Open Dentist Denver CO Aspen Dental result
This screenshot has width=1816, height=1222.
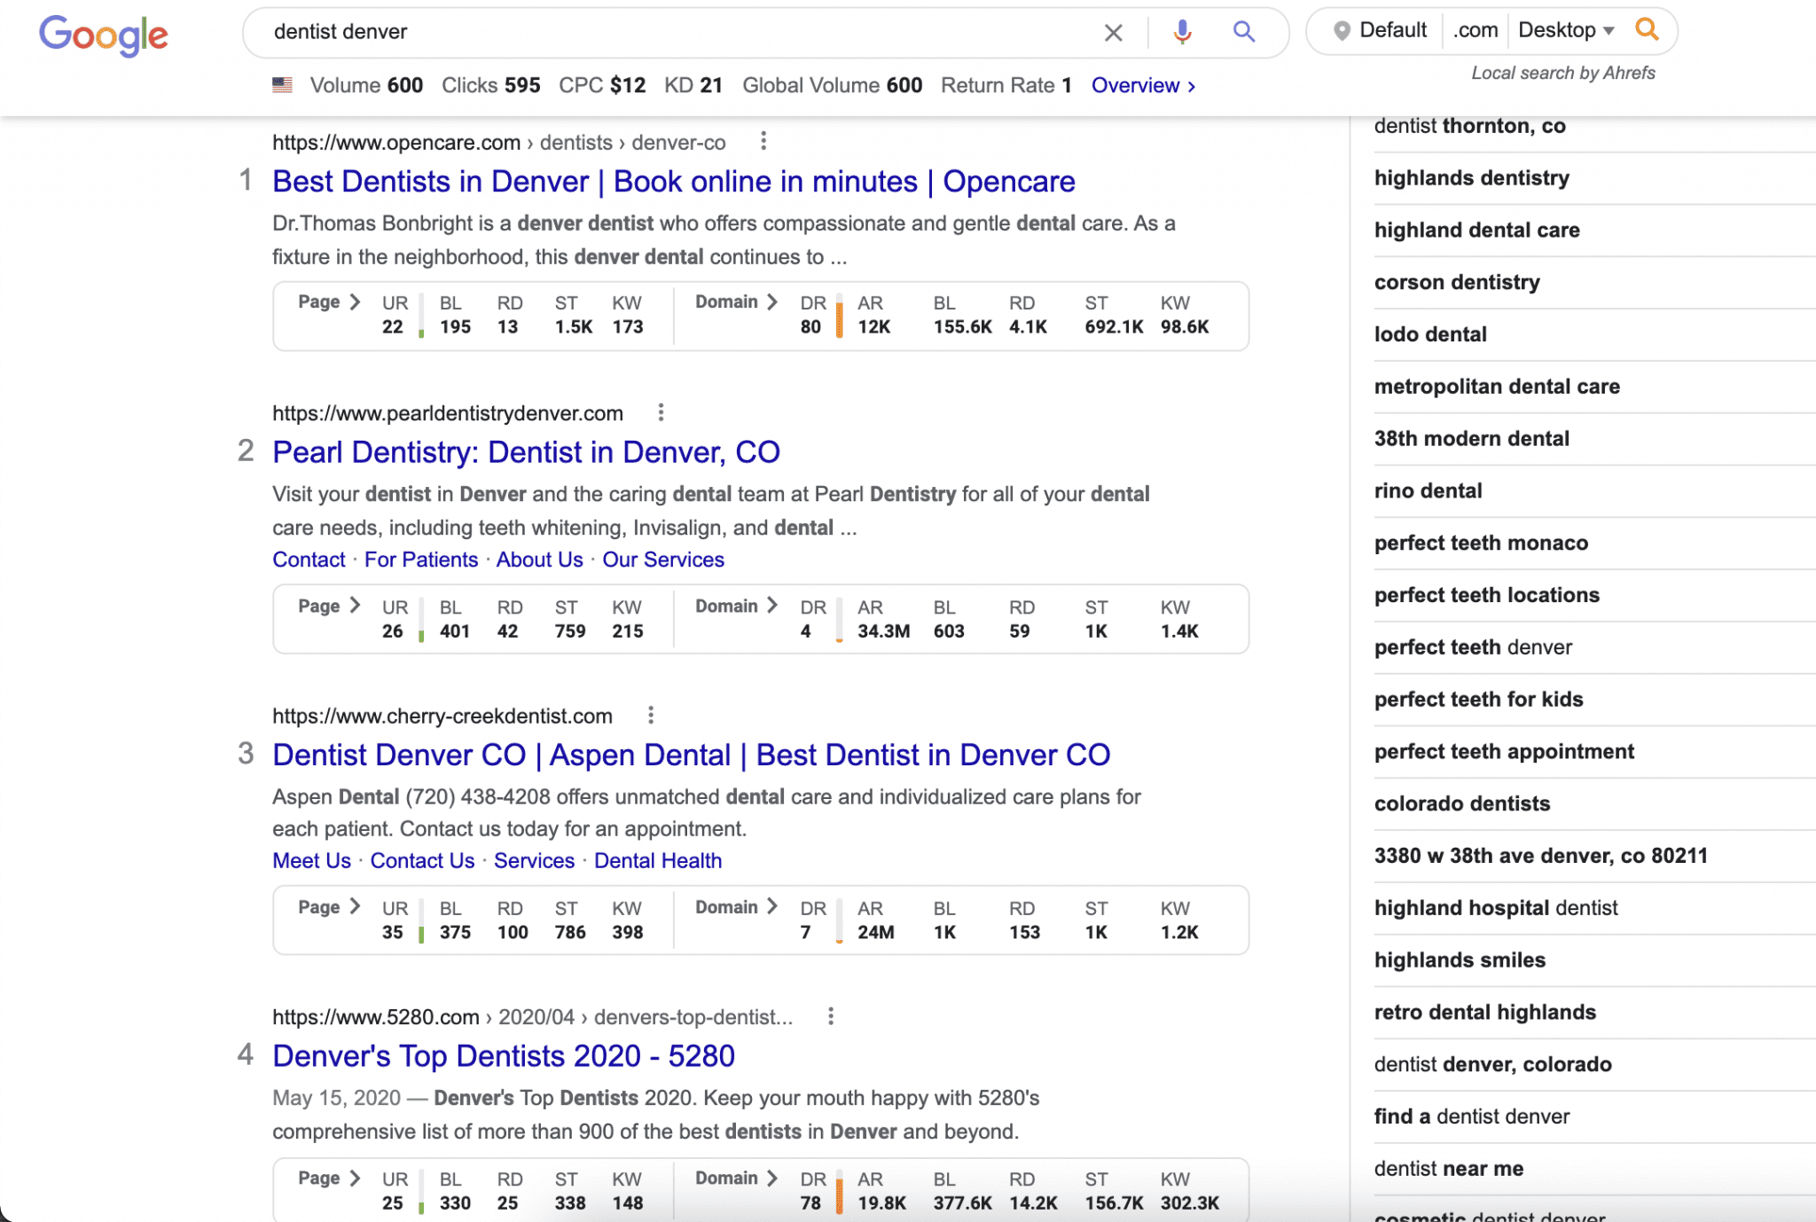[x=691, y=755]
